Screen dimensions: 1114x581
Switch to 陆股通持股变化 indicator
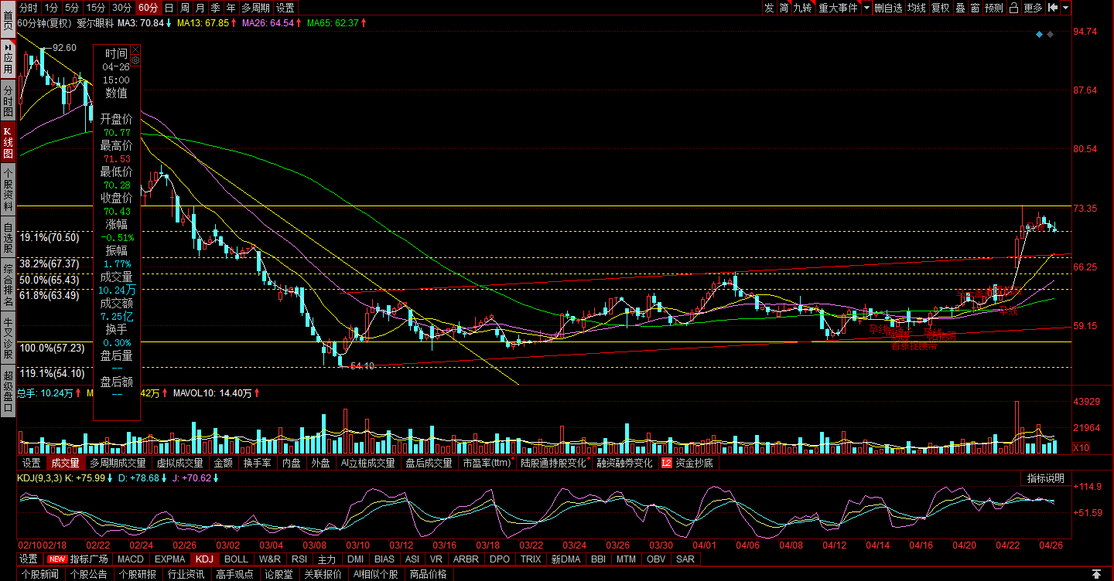[x=554, y=463]
